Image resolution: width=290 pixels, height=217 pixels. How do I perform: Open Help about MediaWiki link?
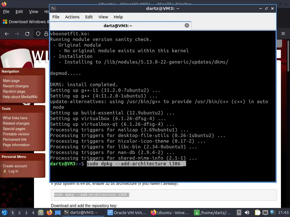(x=20, y=97)
